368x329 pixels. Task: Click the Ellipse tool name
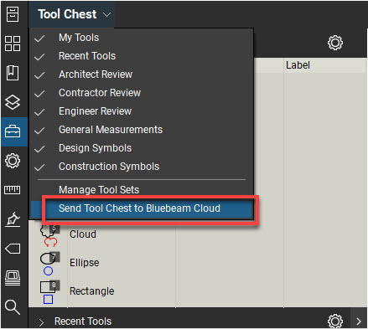[84, 263]
